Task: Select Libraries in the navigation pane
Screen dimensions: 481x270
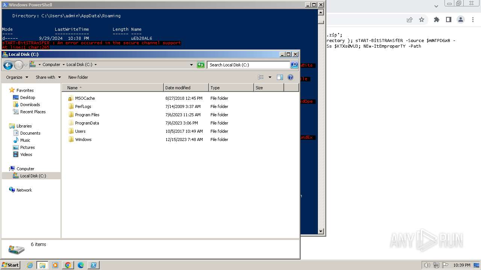Action: 24,126
